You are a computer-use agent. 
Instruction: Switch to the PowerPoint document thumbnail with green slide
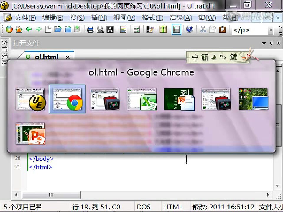[x=179, y=99]
